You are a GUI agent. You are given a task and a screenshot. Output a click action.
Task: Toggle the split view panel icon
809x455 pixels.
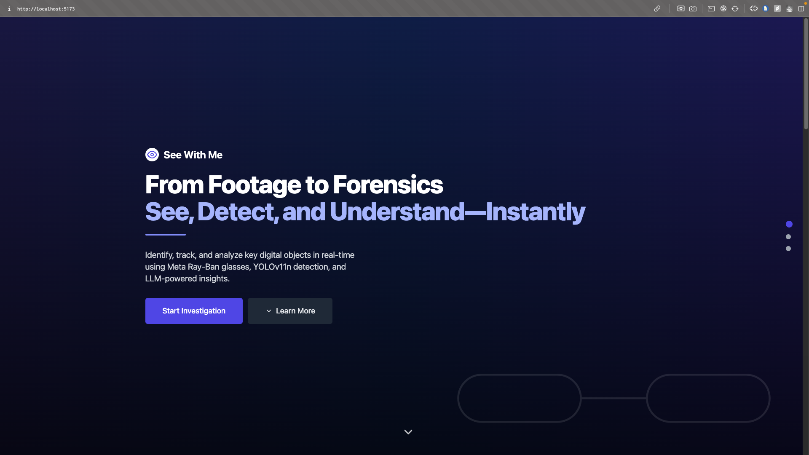coord(801,8)
